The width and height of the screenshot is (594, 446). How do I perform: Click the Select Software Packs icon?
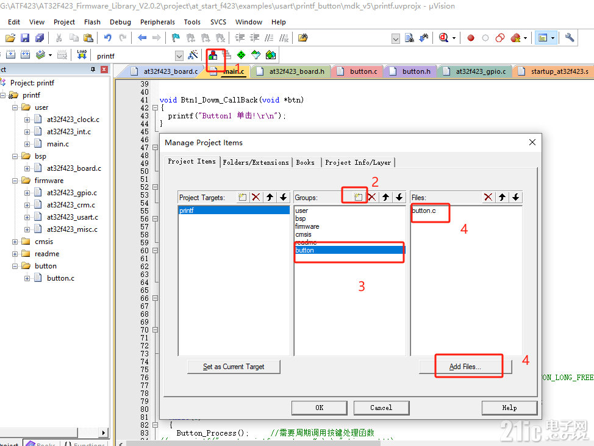[x=256, y=56]
